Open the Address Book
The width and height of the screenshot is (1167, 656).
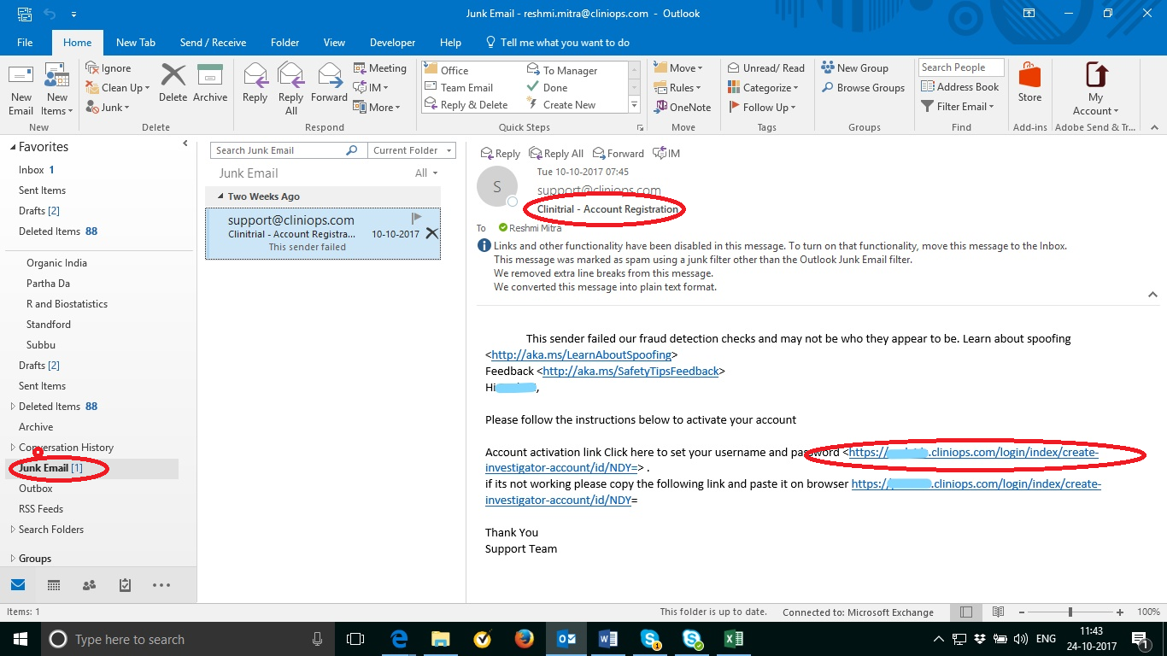click(960, 87)
